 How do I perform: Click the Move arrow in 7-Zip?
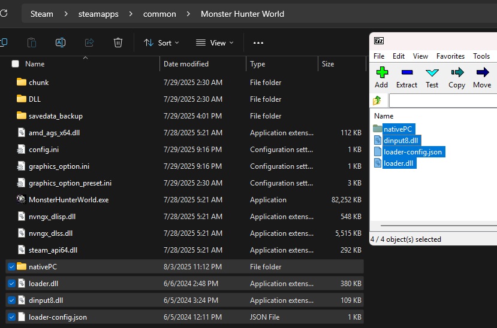pos(482,77)
